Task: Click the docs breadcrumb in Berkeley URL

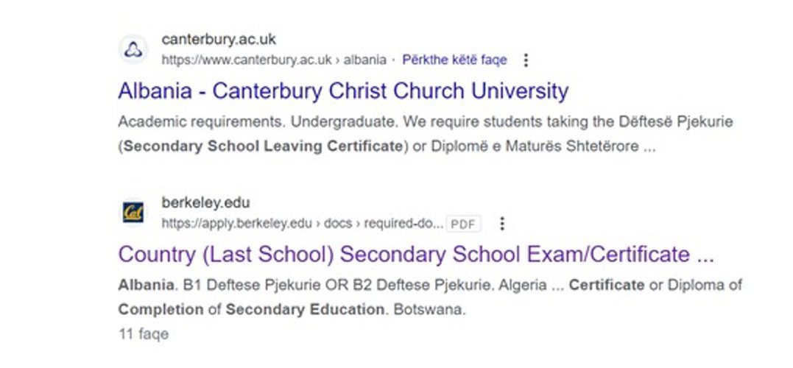Action: click(338, 224)
